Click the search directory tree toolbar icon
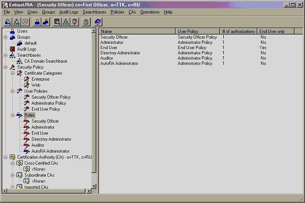The height and width of the screenshot is (203, 305). [x=17, y=22]
